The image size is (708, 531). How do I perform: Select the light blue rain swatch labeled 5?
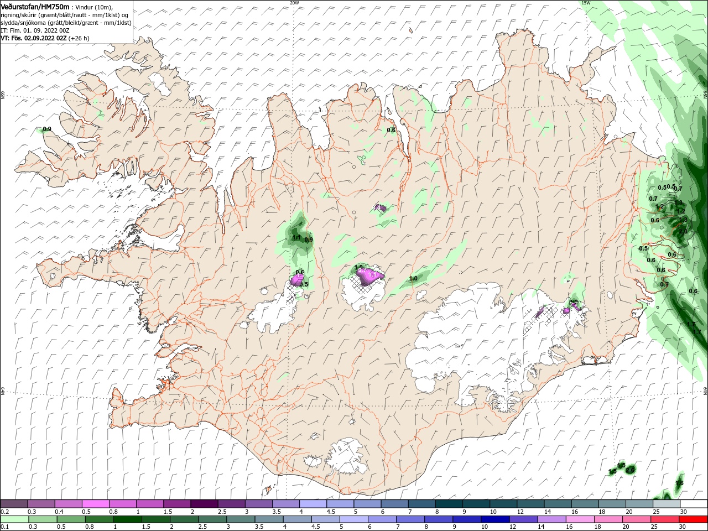pyautogui.click(x=354, y=519)
